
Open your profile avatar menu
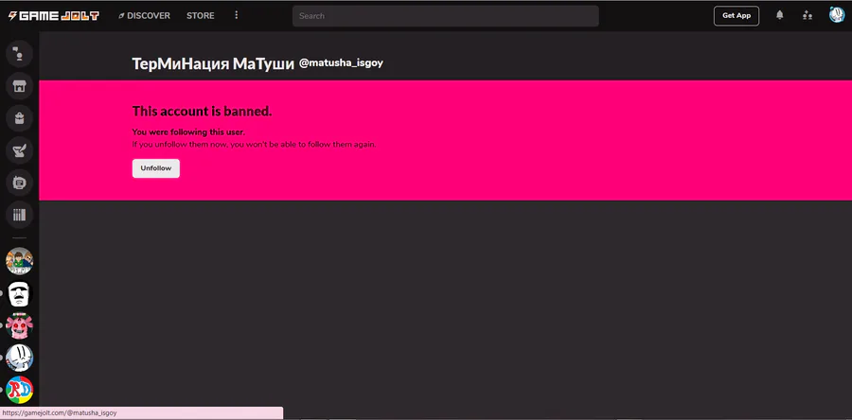tap(837, 15)
